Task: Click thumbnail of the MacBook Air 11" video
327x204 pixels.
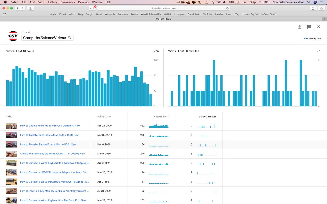Action: click(12, 154)
